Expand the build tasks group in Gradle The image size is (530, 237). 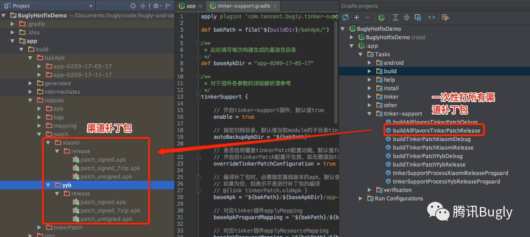(370, 71)
